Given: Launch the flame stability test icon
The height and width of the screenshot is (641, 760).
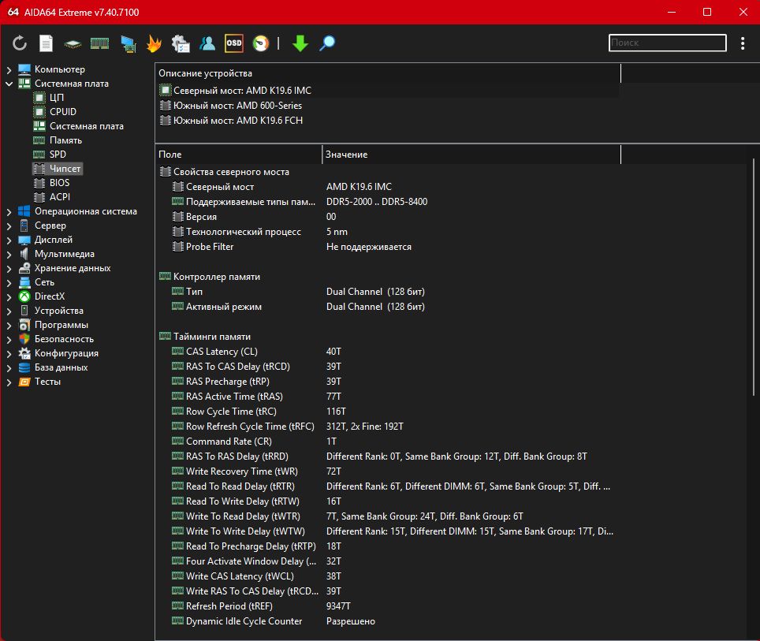Looking at the screenshot, I should click(155, 43).
